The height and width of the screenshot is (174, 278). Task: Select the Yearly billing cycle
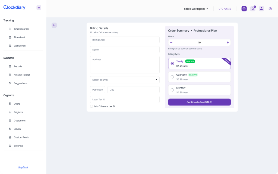coord(172,64)
